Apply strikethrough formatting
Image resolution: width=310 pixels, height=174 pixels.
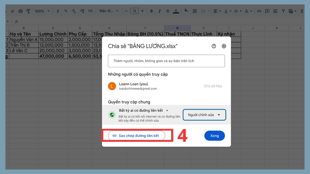[x=167, y=11]
